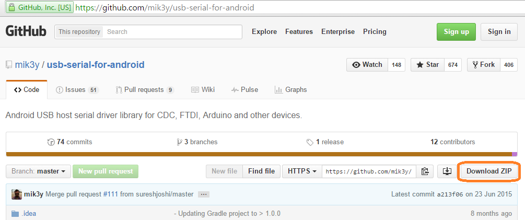The height and width of the screenshot is (220, 525).
Task: Click the Download ZIP button
Action: (x=488, y=171)
